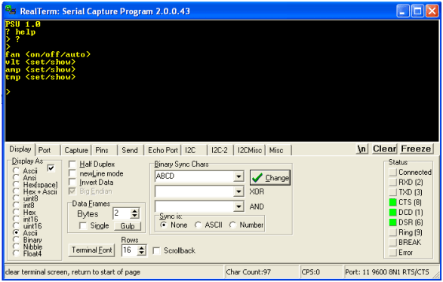Viewport: 443px width, 282px height.
Task: Switch to the Send tab
Action: 131,150
